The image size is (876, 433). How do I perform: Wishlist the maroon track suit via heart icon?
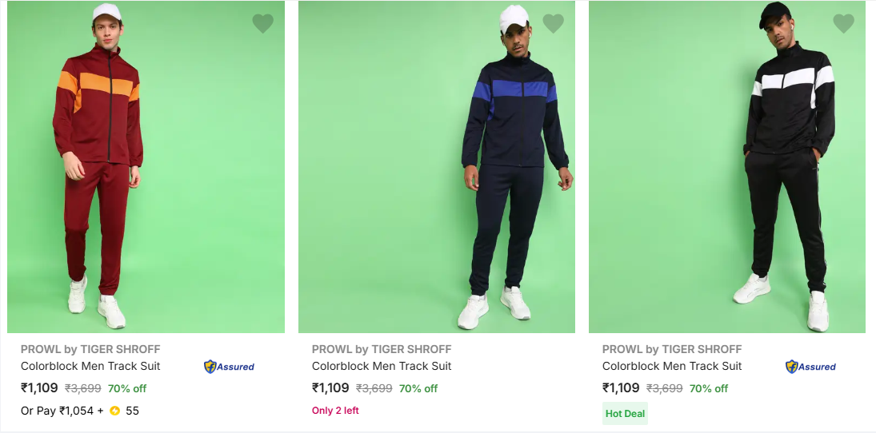262,23
